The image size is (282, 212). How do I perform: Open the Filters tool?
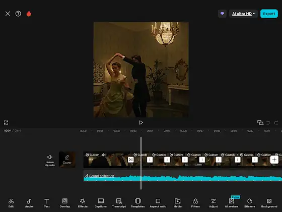[195, 203]
